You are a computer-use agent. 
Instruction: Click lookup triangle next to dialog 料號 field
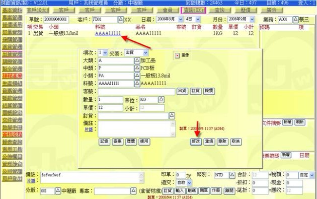click(137, 83)
